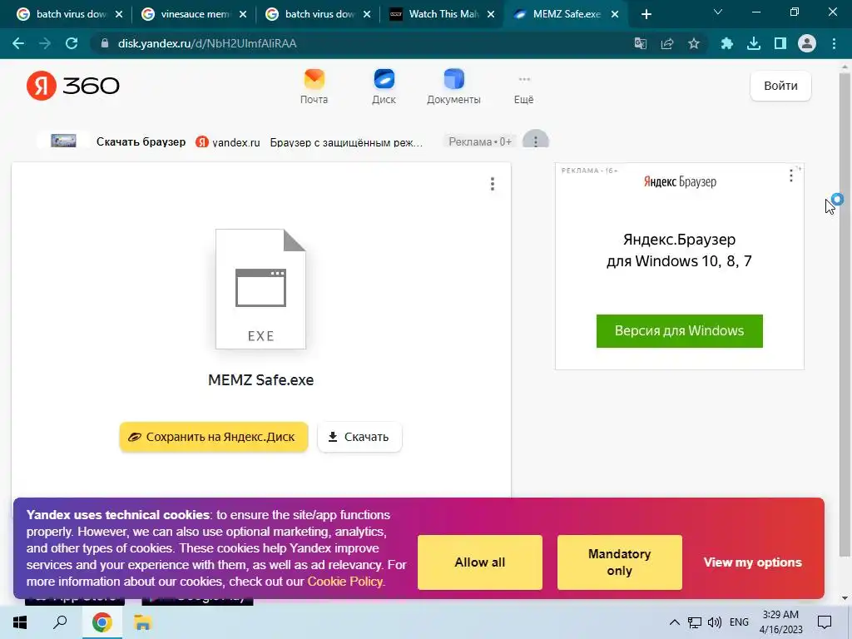
Task: Close the 'vinesauce mem' tab
Action: tap(243, 14)
